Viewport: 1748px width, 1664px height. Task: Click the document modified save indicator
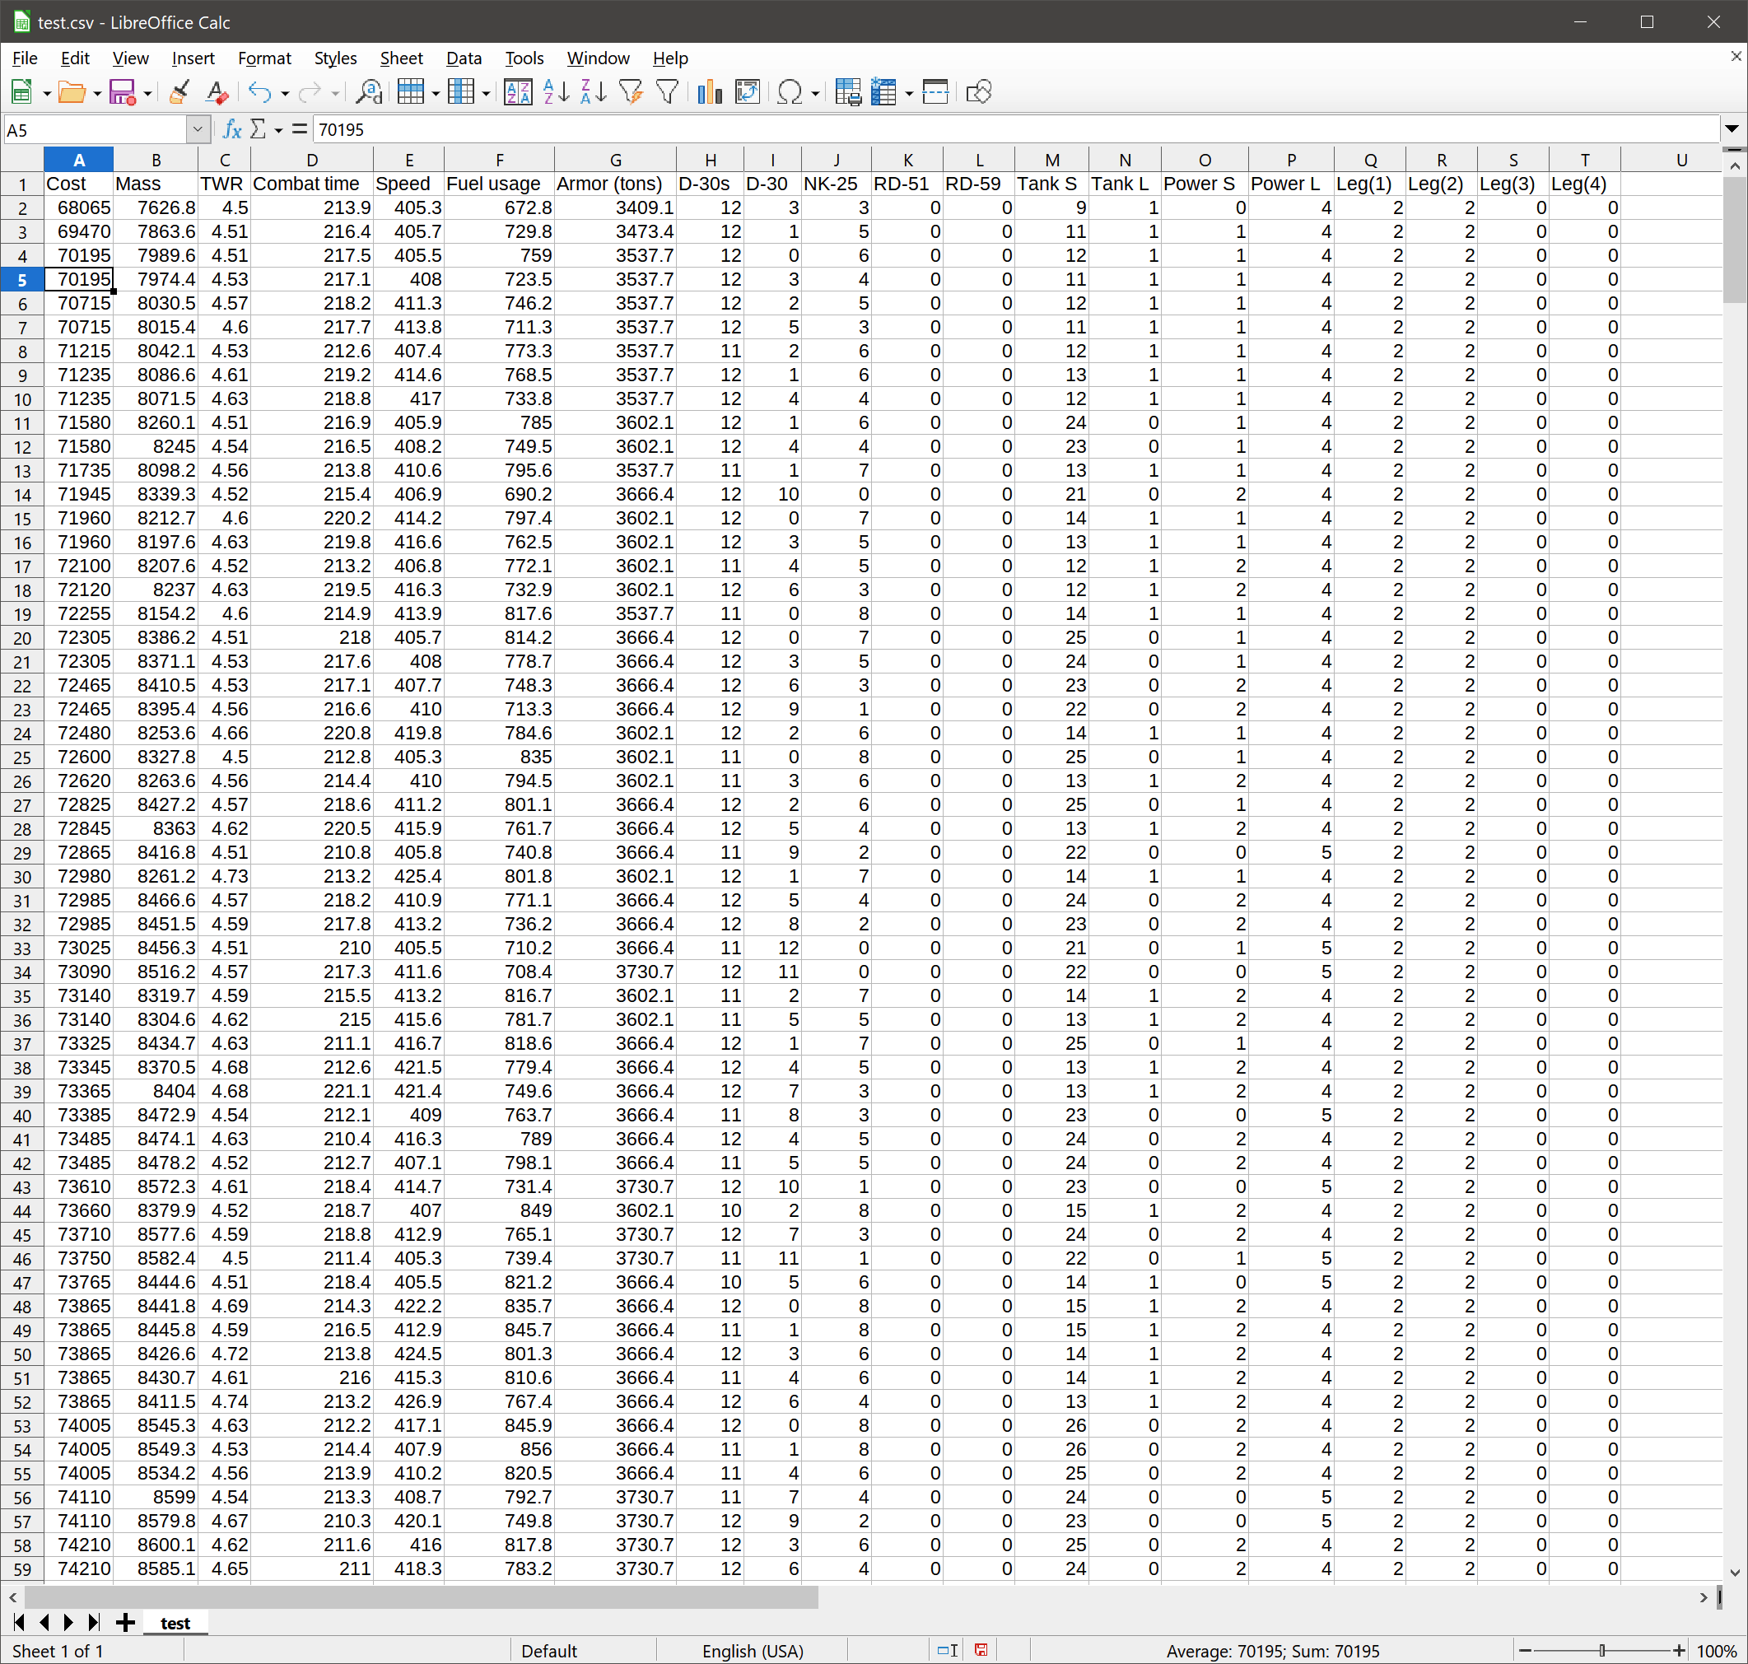pos(981,1650)
